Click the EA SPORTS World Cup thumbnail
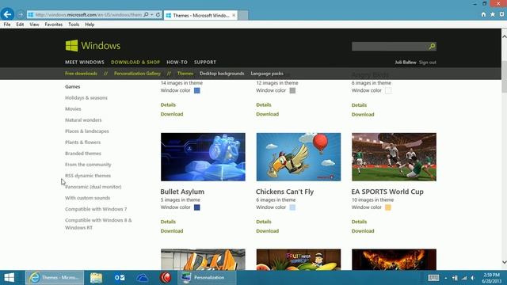This screenshot has width=507, height=285. pos(394,157)
